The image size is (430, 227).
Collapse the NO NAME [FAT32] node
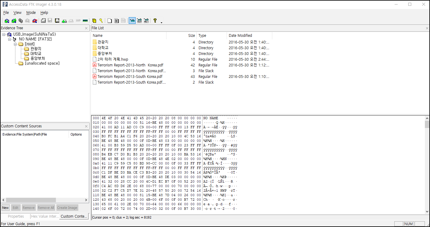coord(9,39)
